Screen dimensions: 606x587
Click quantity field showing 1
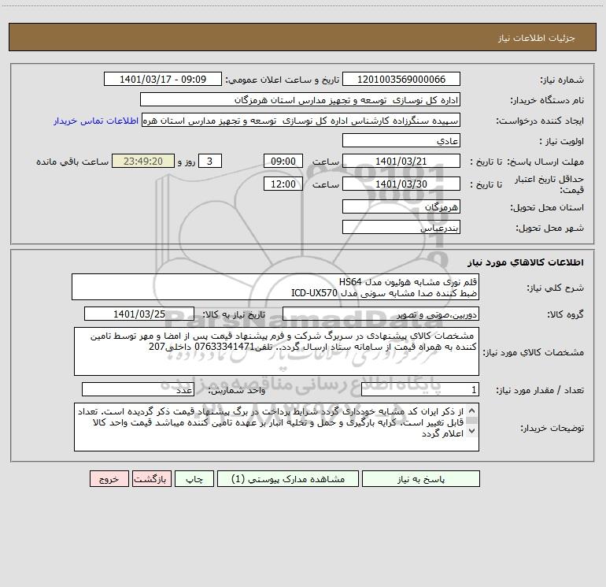coord(420,389)
